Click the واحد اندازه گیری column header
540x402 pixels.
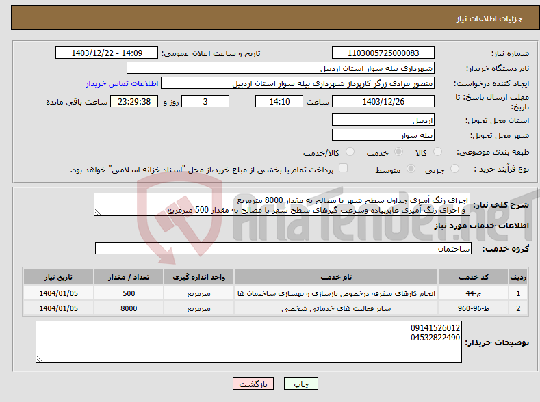pos(198,277)
